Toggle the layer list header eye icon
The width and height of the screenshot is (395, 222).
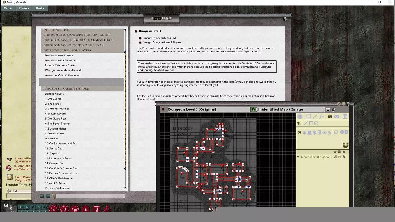point(335,152)
